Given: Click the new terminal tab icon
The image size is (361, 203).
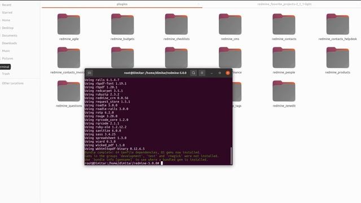Looking at the screenshot, I should pyautogui.click(x=90, y=73).
